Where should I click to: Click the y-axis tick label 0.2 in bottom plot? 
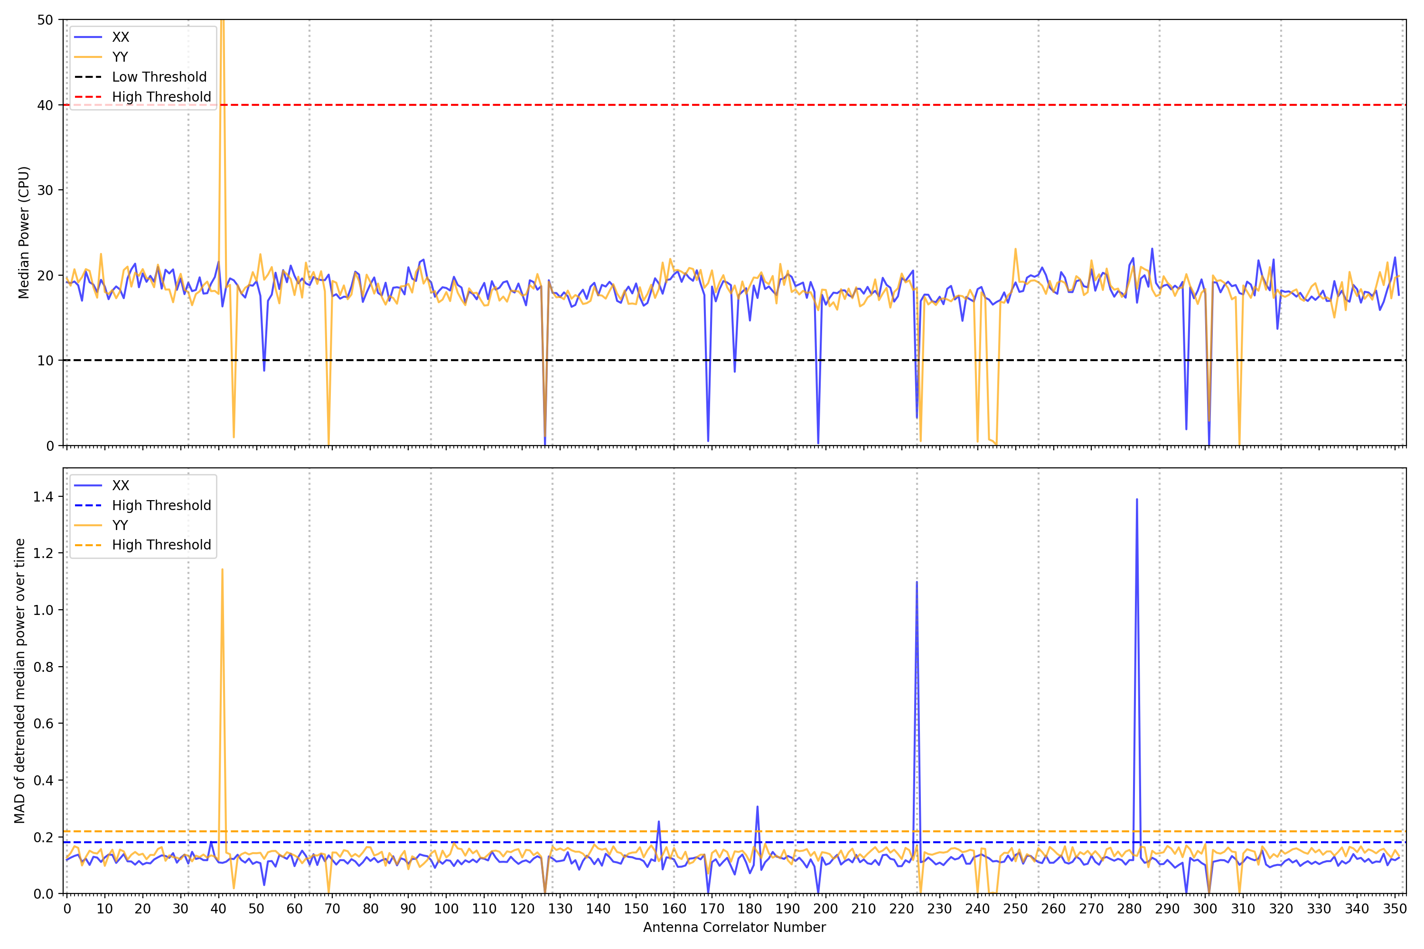(43, 837)
